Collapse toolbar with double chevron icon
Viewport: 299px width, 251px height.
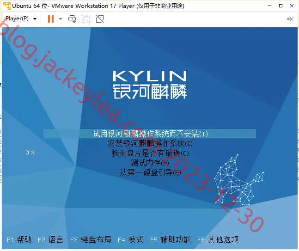290,19
